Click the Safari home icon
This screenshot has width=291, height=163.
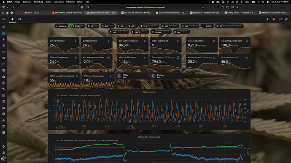pos(81,8)
